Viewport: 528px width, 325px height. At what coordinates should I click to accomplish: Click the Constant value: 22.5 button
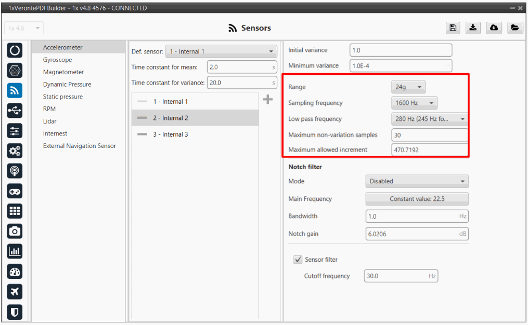tap(417, 199)
